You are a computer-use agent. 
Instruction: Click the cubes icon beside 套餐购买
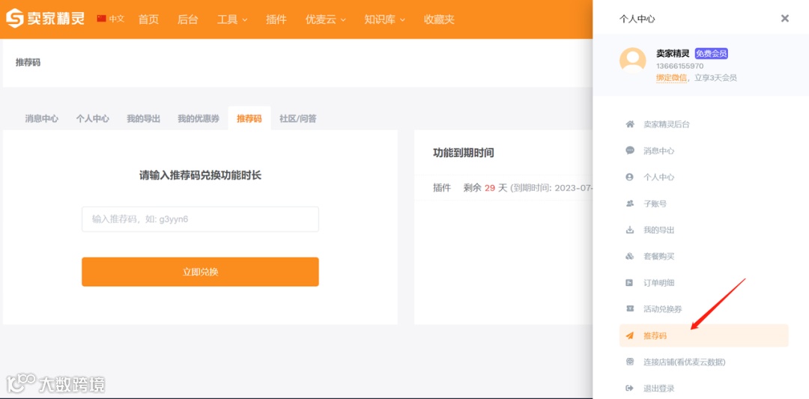pos(629,256)
